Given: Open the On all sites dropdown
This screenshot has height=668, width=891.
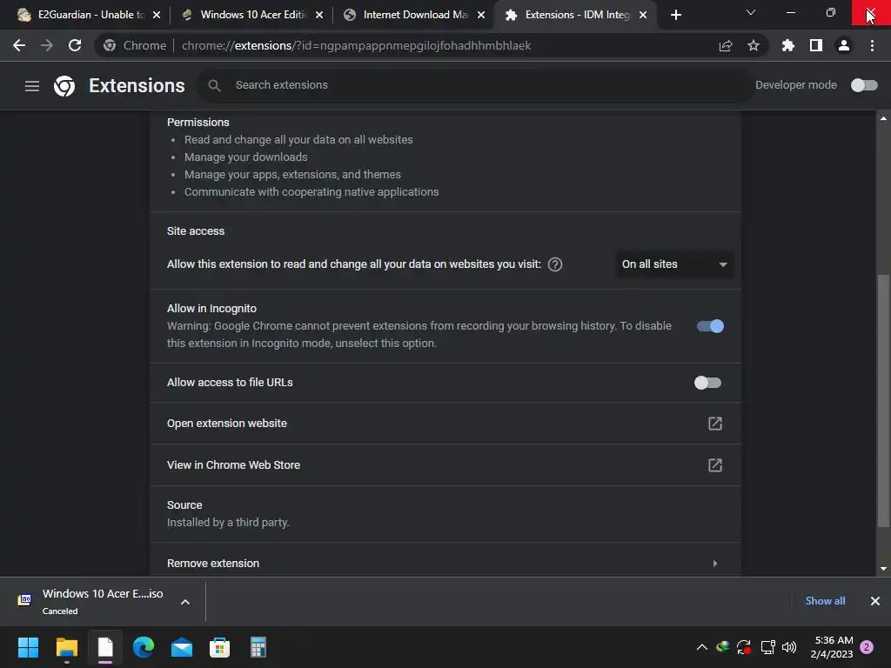Looking at the screenshot, I should pos(674,264).
